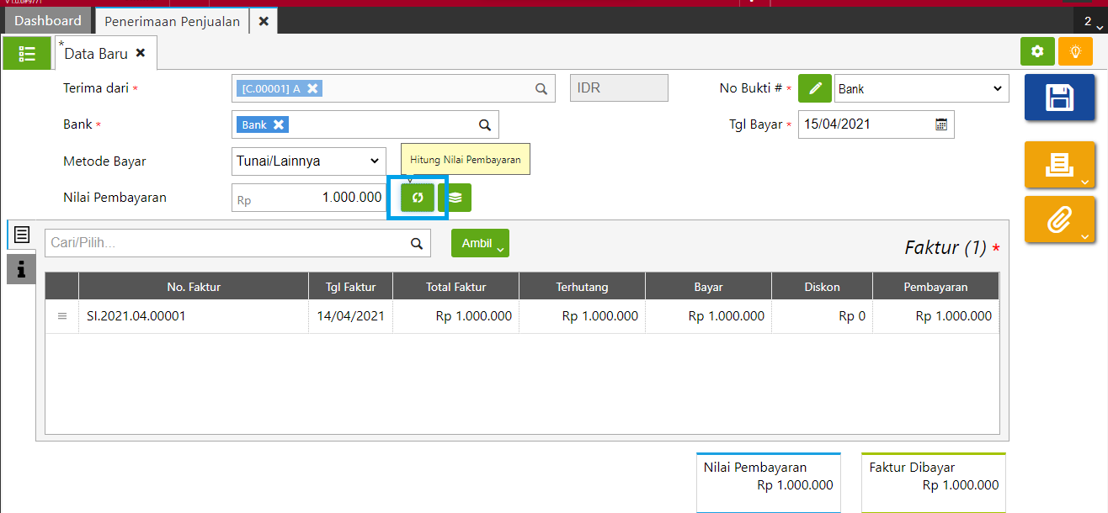Select the Data Baru tab

pyautogui.click(x=97, y=53)
